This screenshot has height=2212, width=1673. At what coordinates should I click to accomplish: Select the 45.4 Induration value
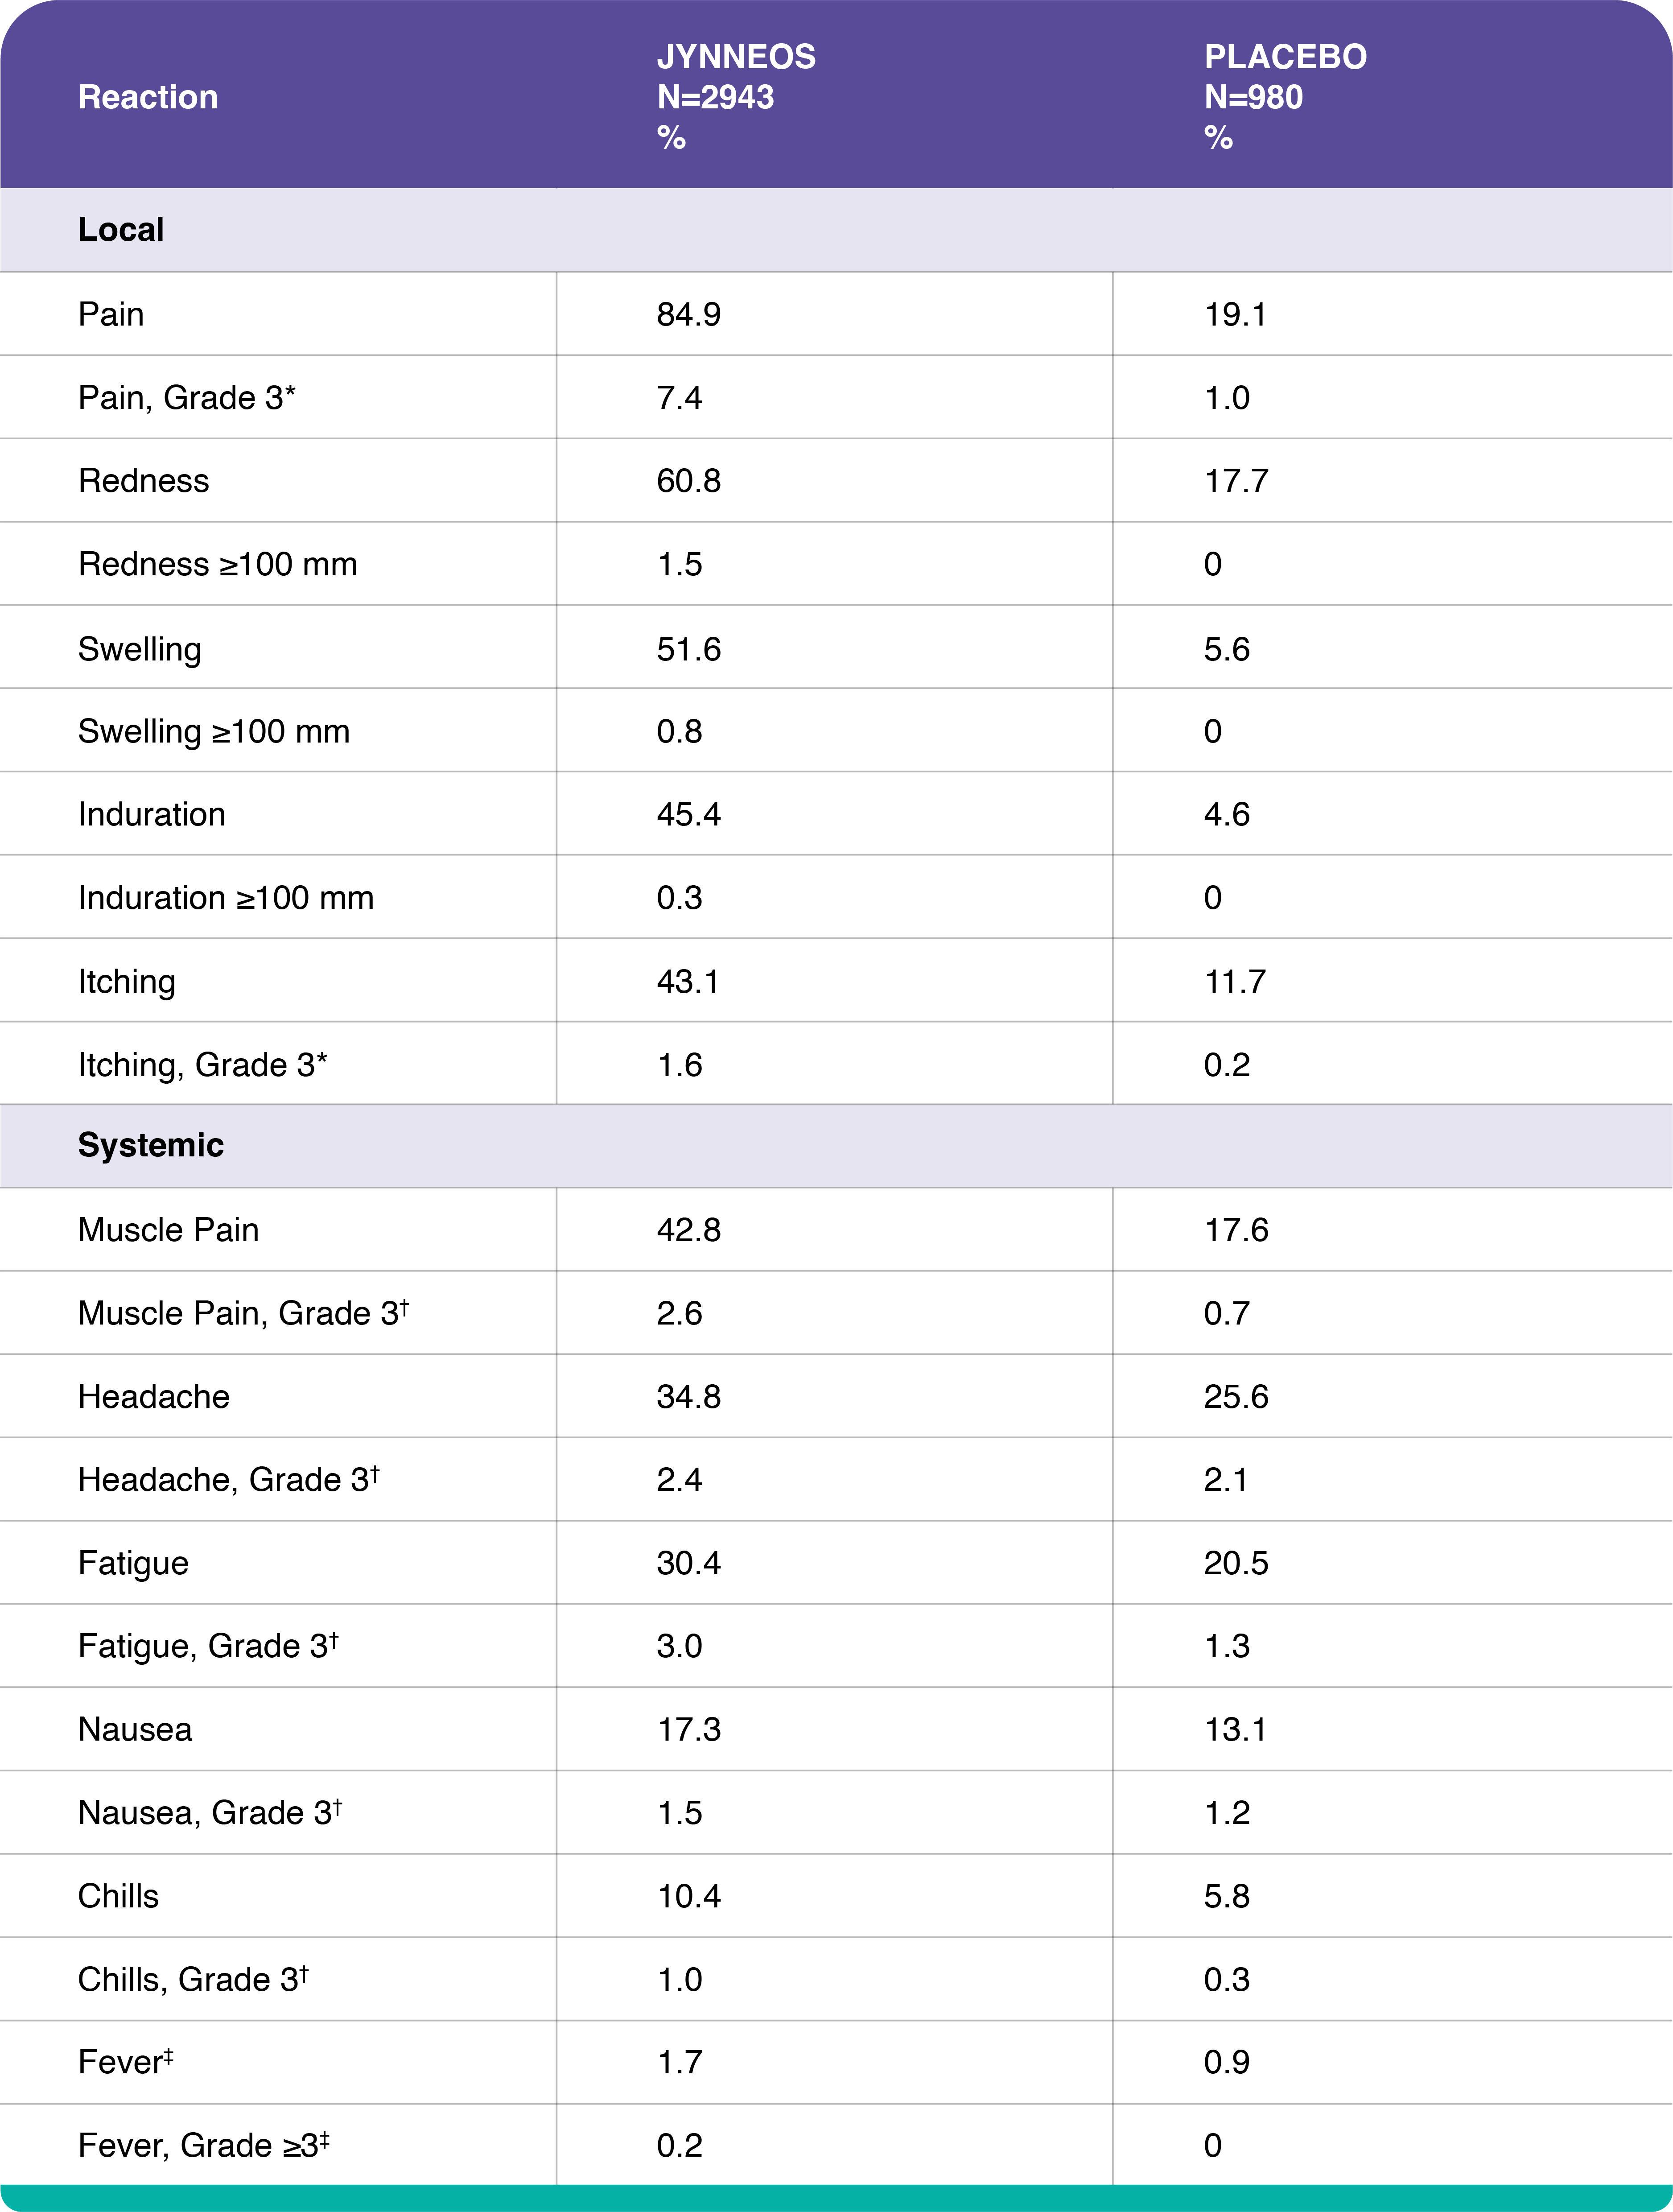pyautogui.click(x=688, y=814)
